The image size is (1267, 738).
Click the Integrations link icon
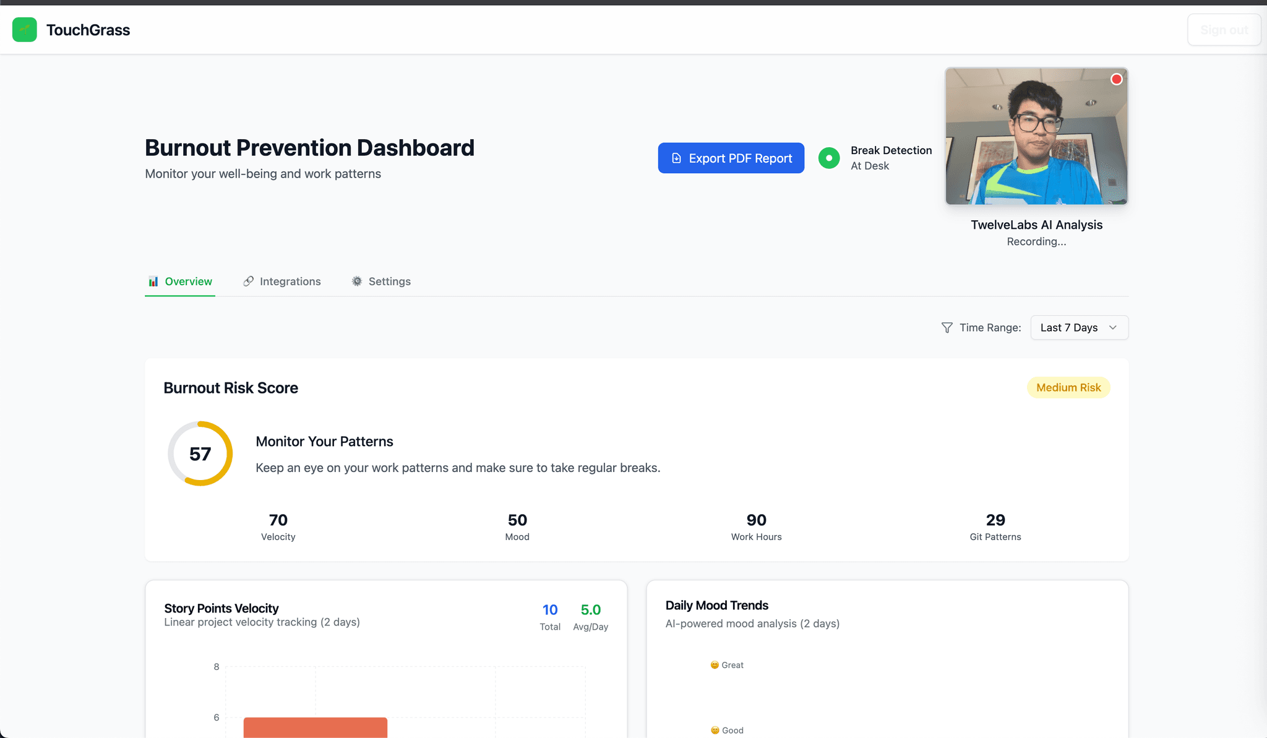[248, 281]
